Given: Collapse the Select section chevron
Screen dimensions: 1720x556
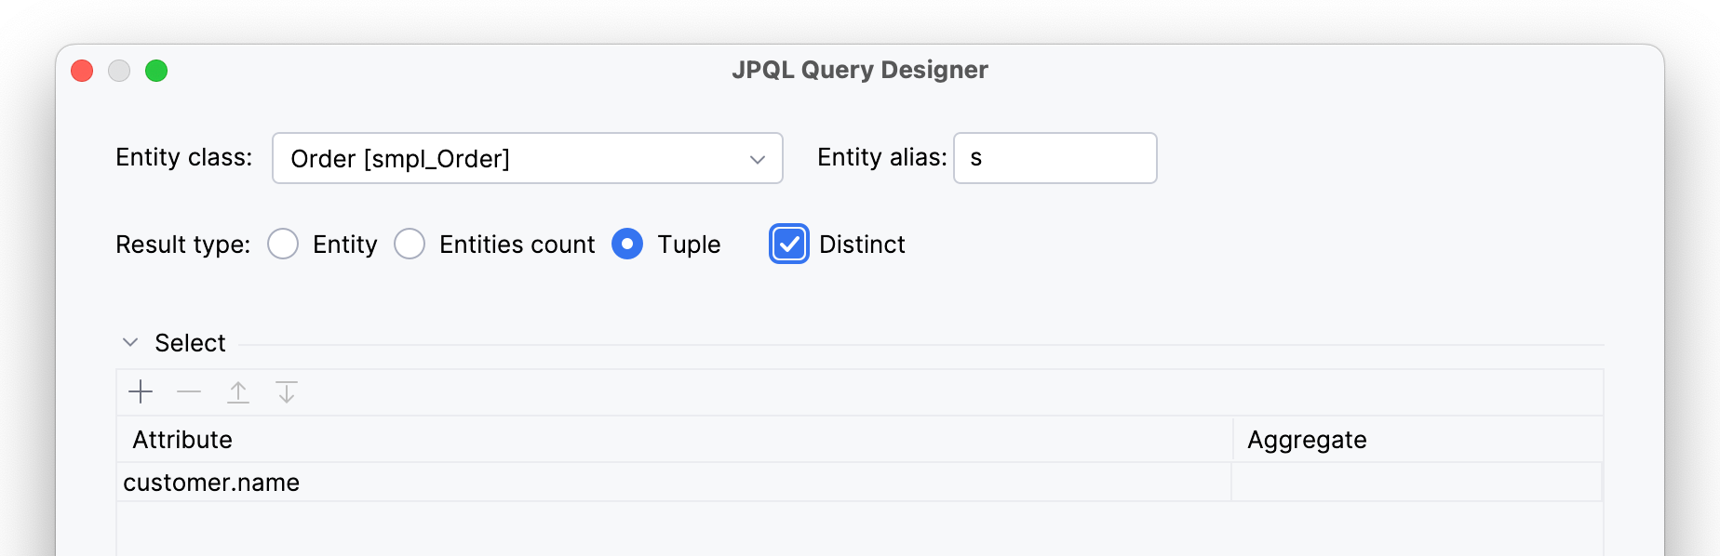Looking at the screenshot, I should point(130,343).
